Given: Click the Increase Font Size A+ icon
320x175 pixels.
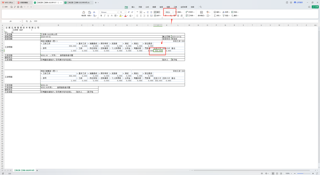Looking at the screenshot, I should 129,12.
